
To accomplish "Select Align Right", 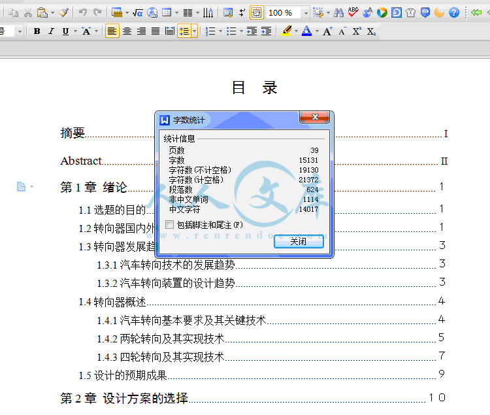I will 141,31.
